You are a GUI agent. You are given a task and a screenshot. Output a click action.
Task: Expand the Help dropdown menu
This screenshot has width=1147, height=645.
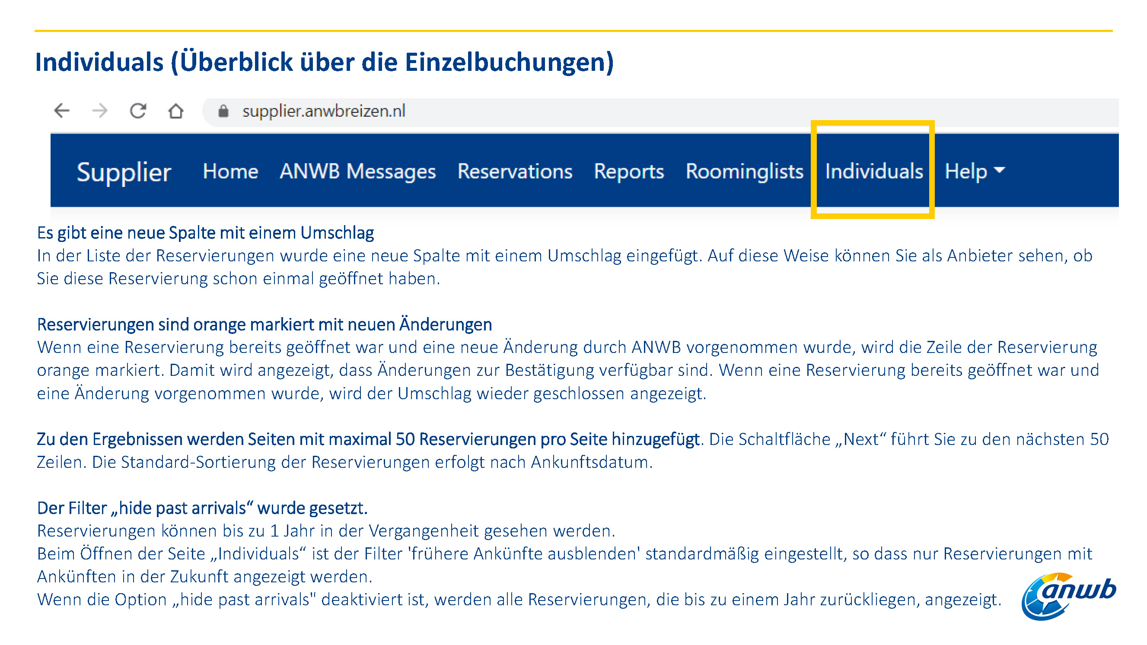[x=975, y=172]
